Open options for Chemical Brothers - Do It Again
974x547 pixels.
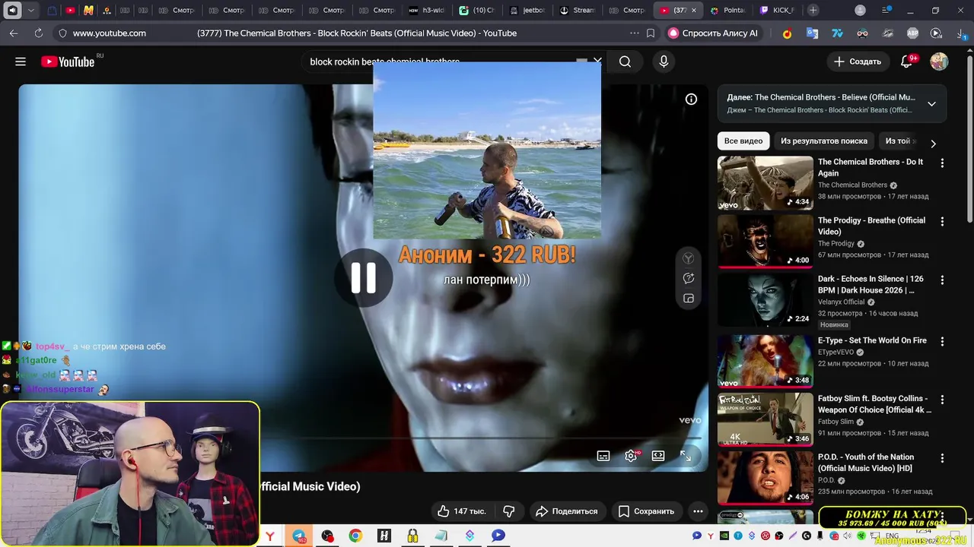(x=942, y=163)
